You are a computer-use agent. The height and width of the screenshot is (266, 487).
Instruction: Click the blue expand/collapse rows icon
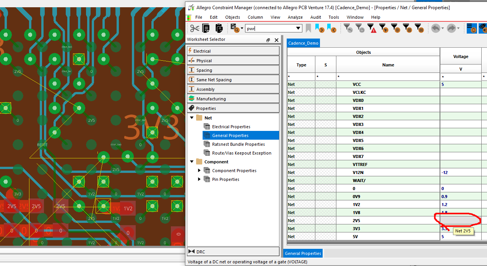tap(472, 28)
